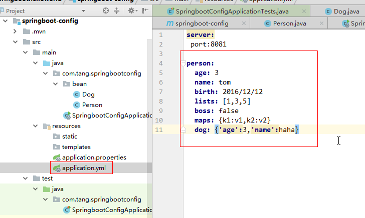Image resolution: width=365 pixels, height=218 pixels.
Task: Select the test class SpringbootConfigApplic under test
Action: point(112,210)
